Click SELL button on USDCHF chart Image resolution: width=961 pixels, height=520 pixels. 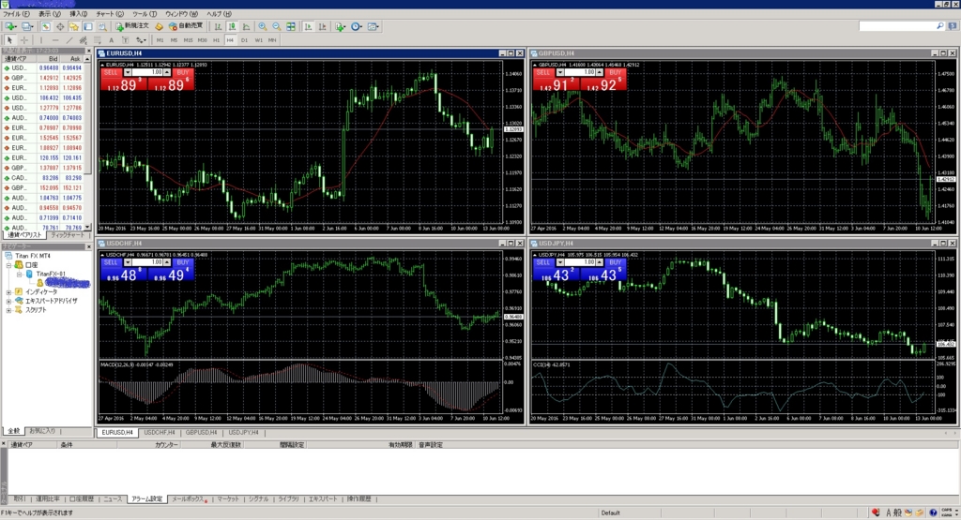pyautogui.click(x=111, y=262)
